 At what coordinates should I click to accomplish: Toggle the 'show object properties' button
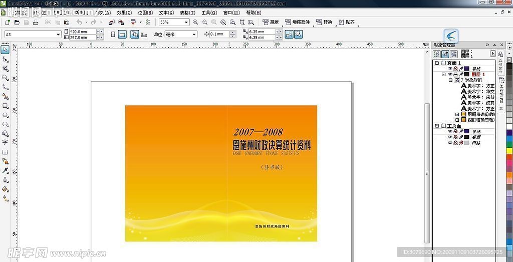[436, 54]
